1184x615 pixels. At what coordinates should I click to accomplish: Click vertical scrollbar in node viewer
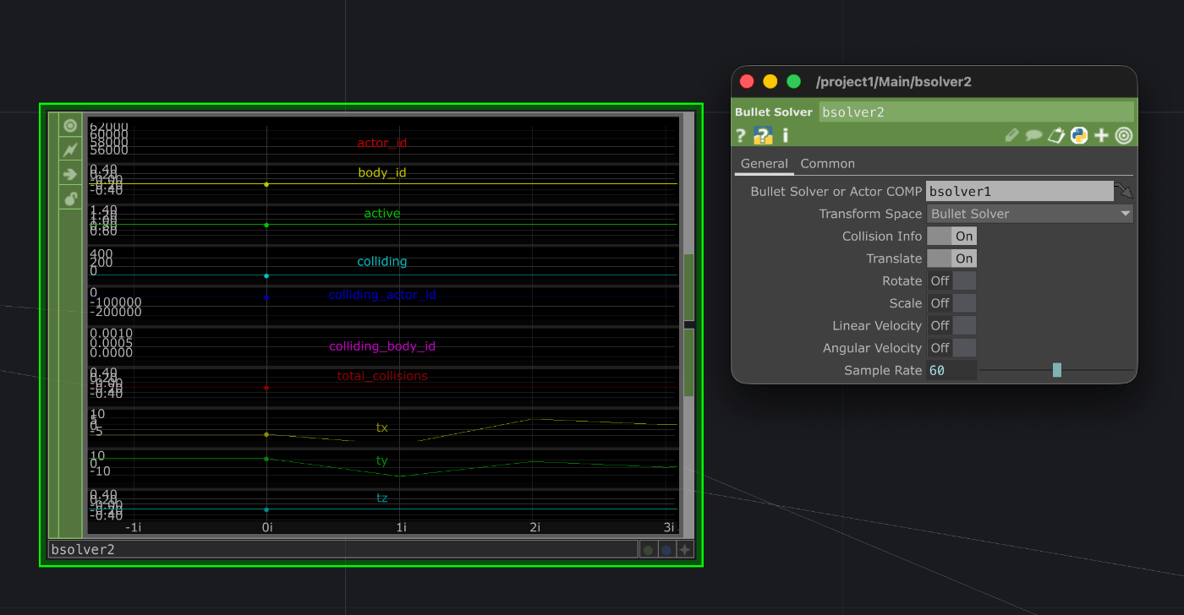pyautogui.click(x=688, y=325)
